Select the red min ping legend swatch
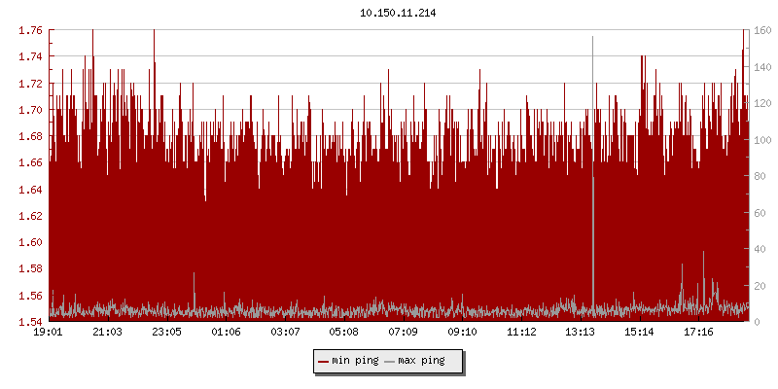778x389 pixels. 322,361
